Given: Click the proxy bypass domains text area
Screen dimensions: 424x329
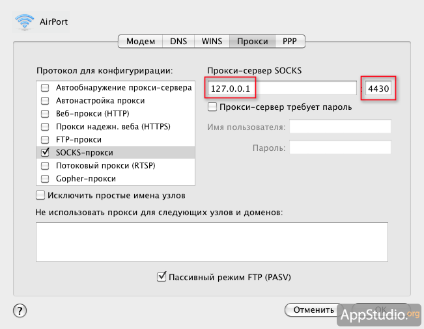Looking at the screenshot, I should point(212,242).
